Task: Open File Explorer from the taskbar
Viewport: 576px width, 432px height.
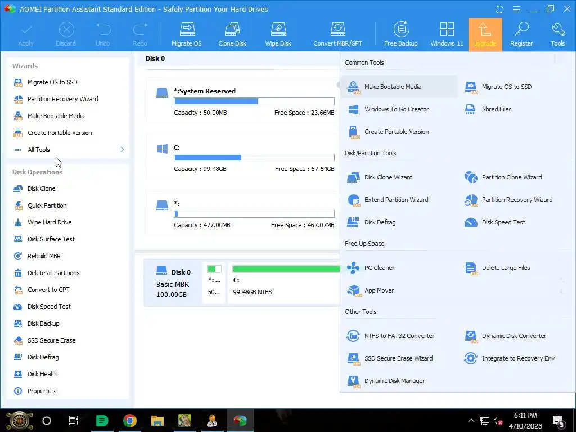Action: point(157,421)
